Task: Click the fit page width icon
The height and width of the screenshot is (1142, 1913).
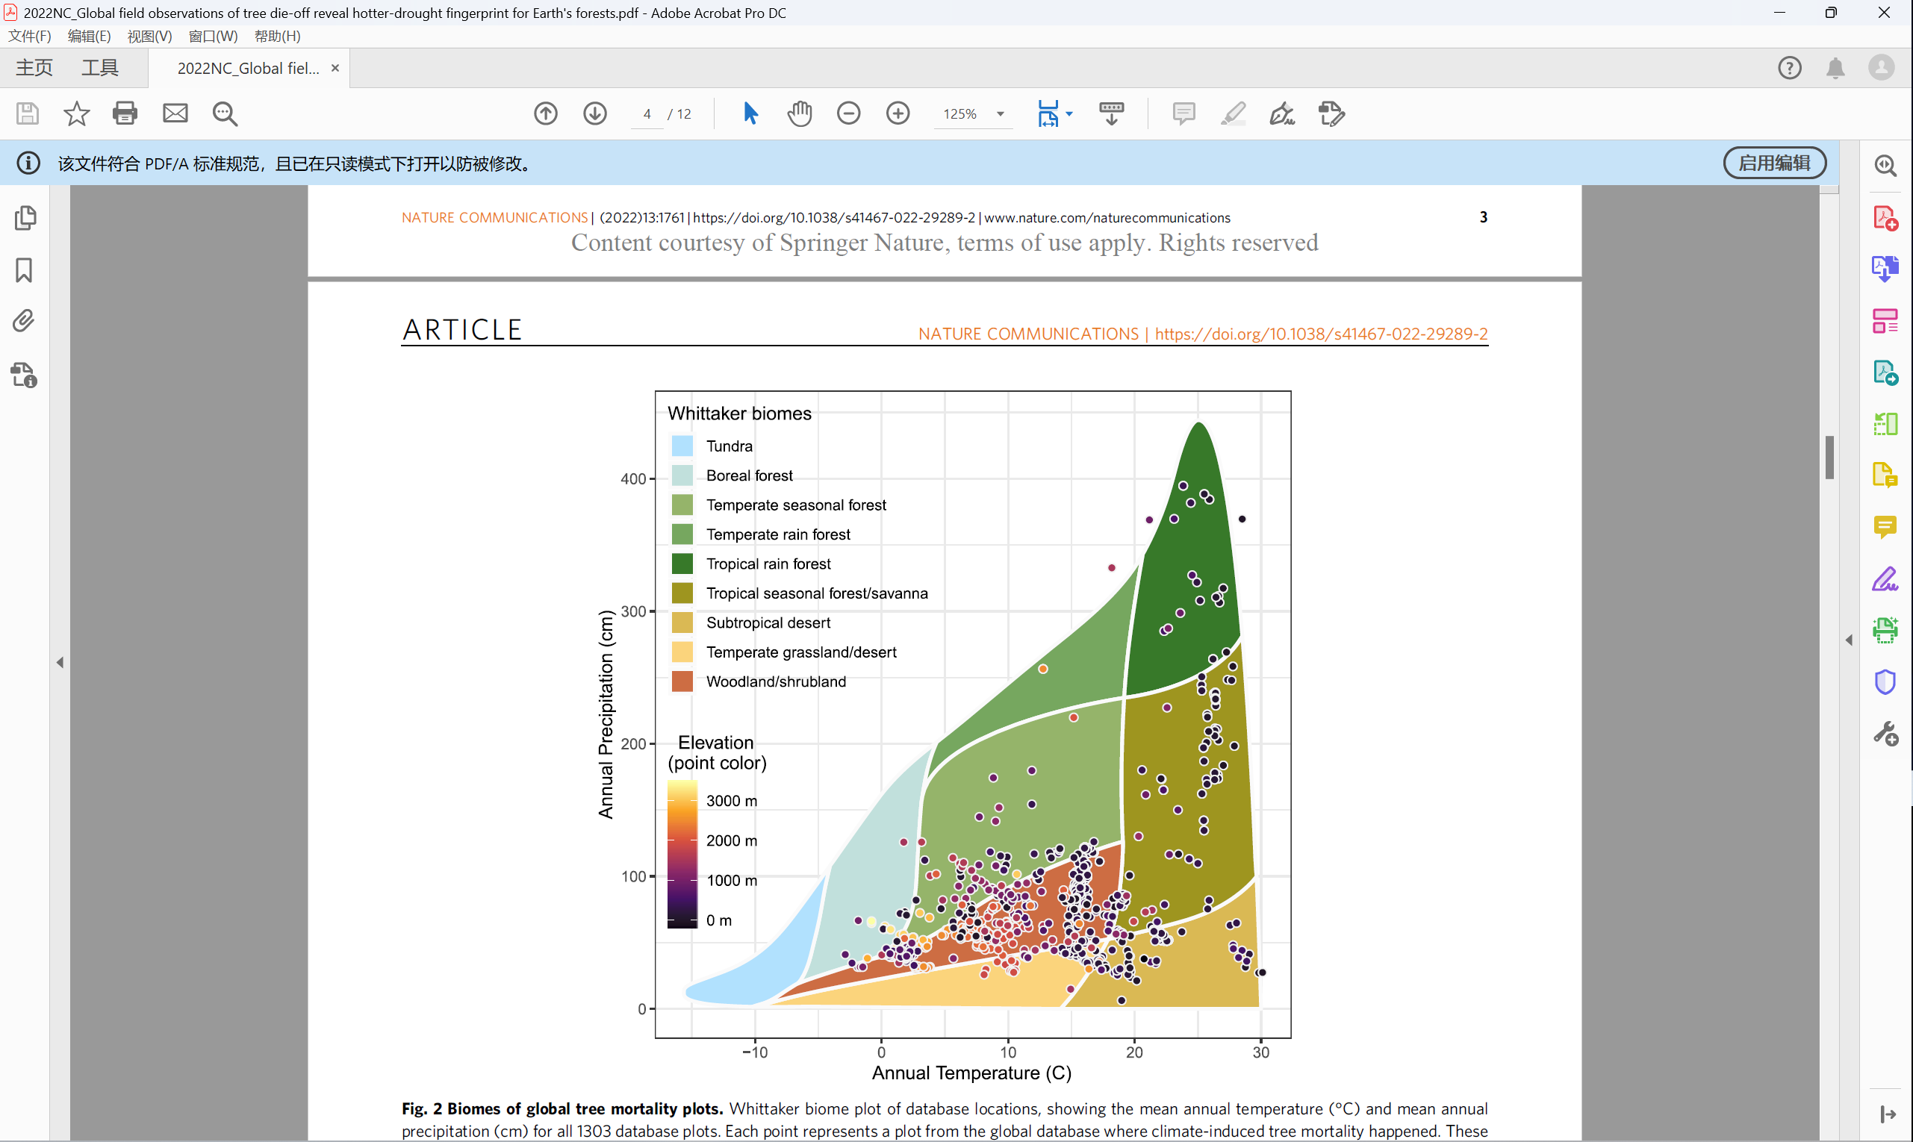Action: [x=1048, y=114]
